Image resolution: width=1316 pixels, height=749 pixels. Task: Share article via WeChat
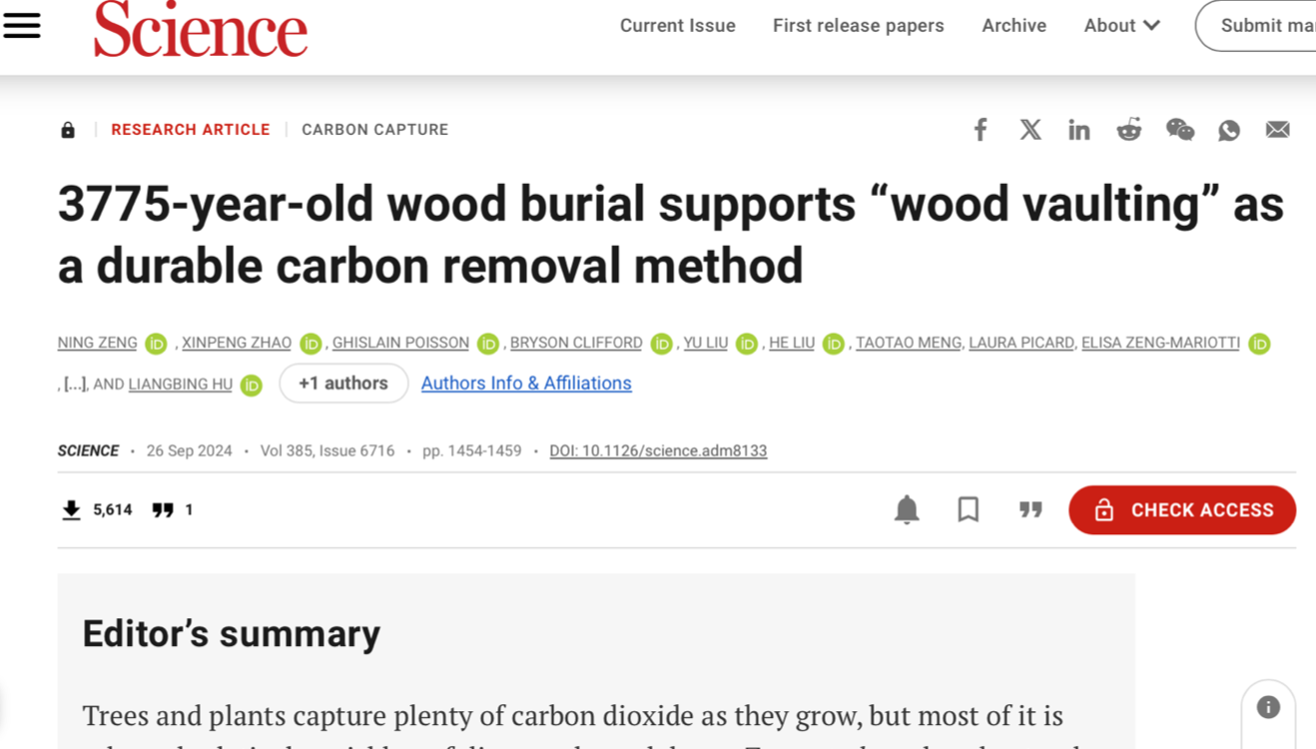pos(1179,130)
